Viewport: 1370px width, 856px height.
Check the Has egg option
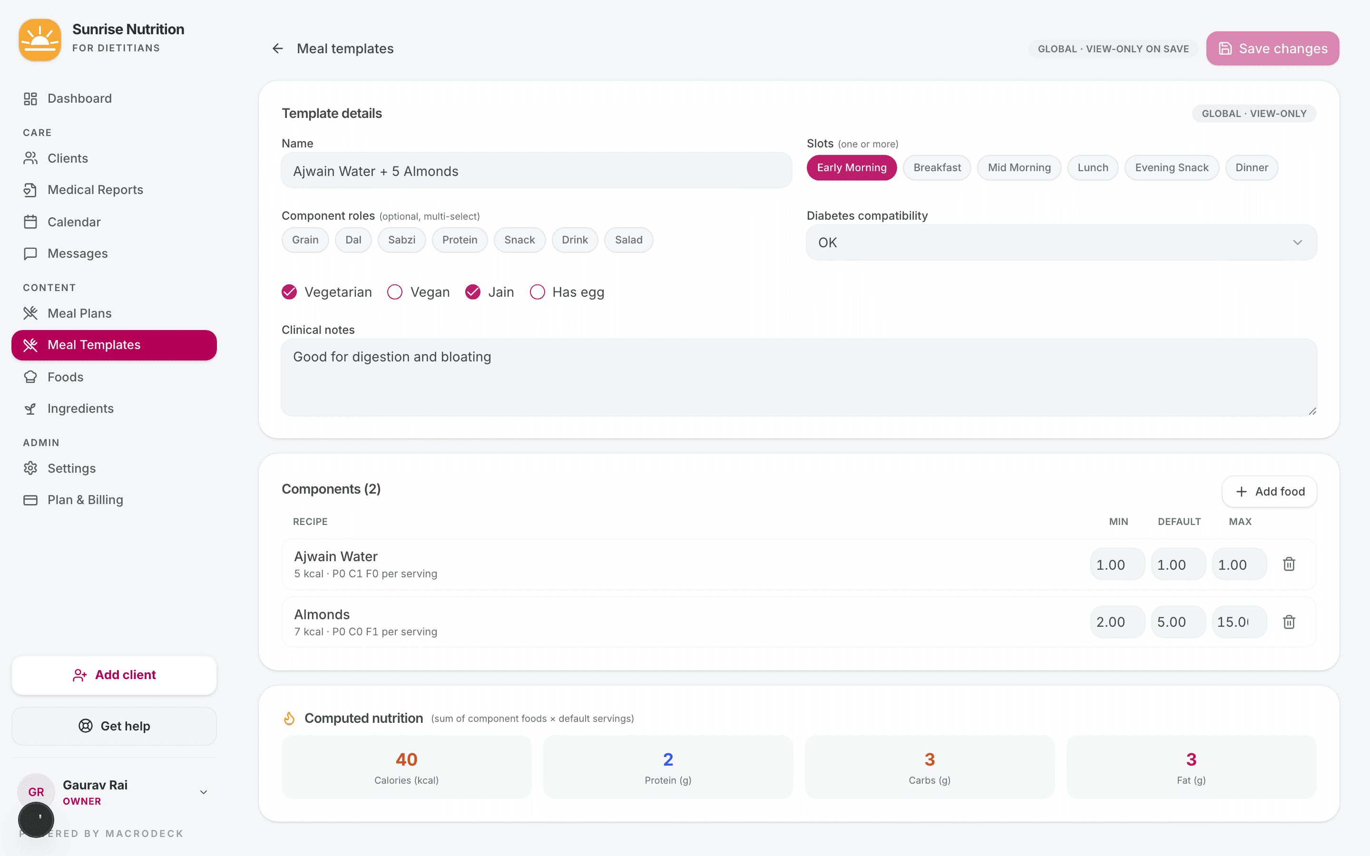pyautogui.click(x=537, y=292)
